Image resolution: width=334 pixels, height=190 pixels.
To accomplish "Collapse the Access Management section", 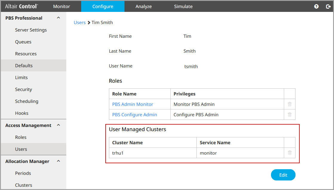I will pos(59,125).
